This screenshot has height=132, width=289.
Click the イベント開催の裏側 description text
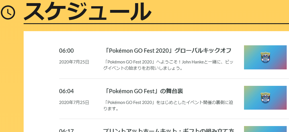(x=168, y=105)
